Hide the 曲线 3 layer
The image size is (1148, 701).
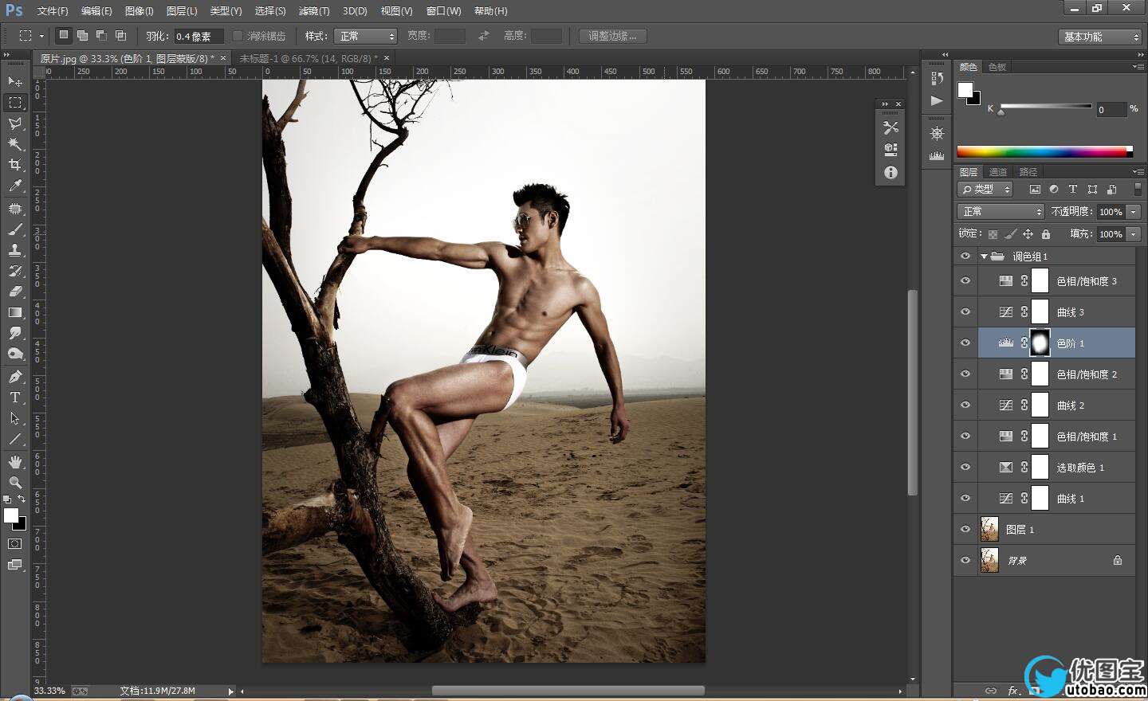965,312
